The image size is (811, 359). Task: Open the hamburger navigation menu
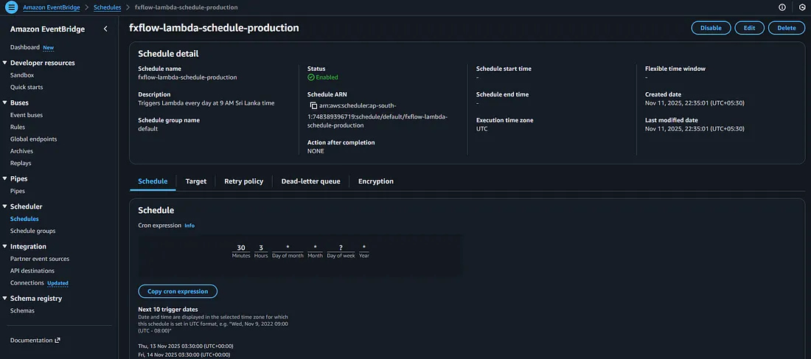pos(11,7)
